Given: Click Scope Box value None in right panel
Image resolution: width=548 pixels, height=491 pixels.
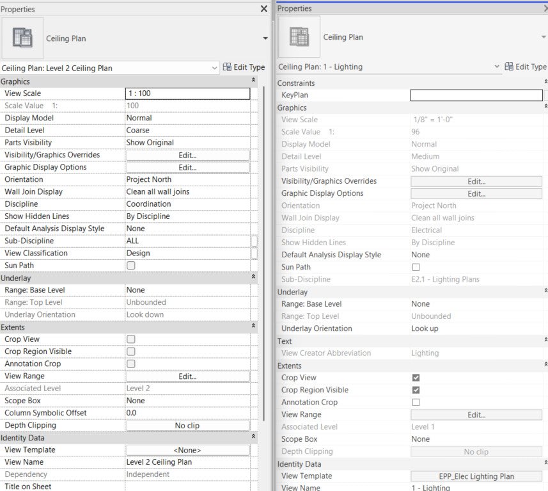Looking at the screenshot, I should [476, 439].
